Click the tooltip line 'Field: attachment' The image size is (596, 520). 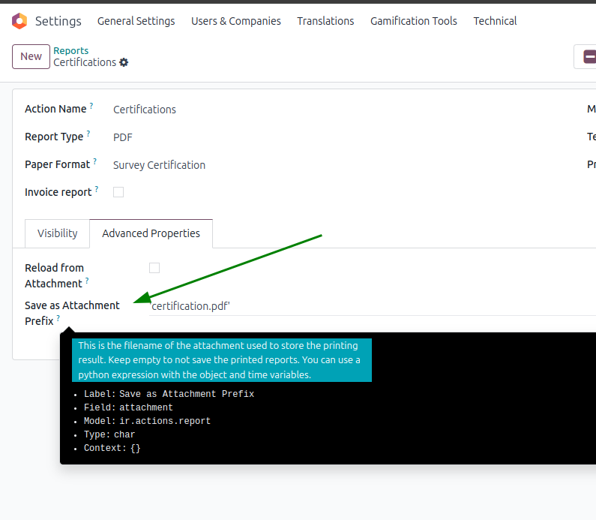click(128, 407)
